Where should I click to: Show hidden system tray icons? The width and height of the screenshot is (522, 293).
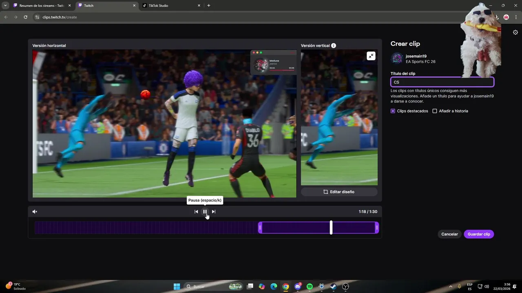(451, 286)
